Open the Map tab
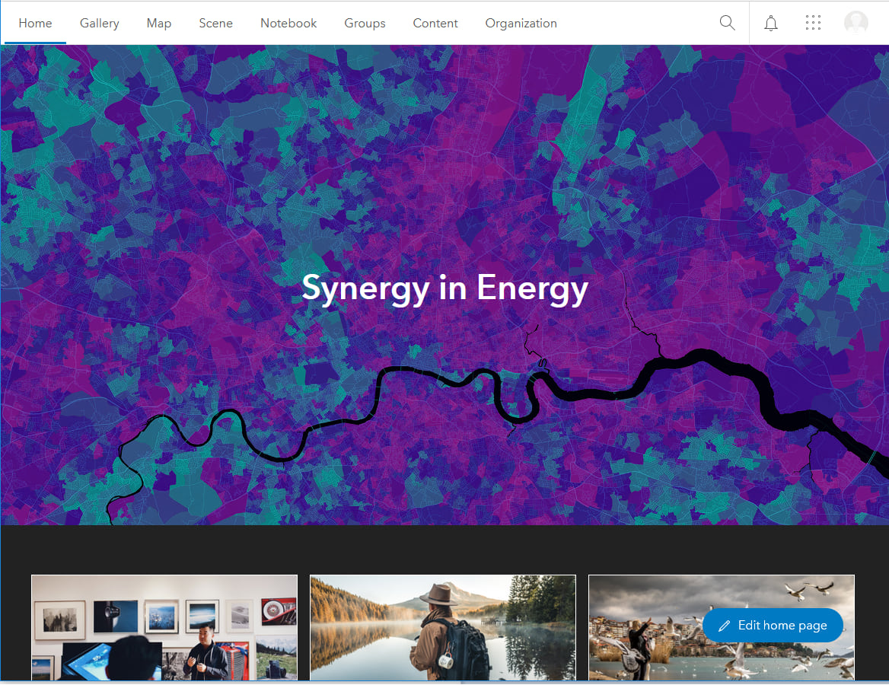889x685 pixels. pyautogui.click(x=158, y=23)
